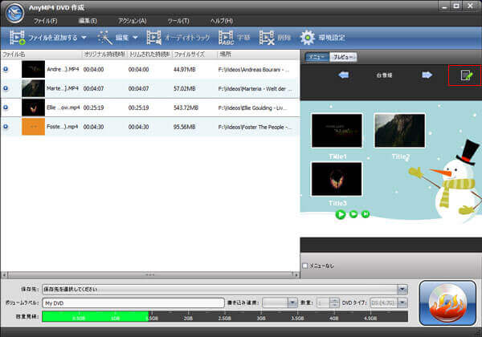Image resolution: width=482 pixels, height=337 pixels.
Task: Open the 字幕 subtitle tool
Action: point(226,37)
